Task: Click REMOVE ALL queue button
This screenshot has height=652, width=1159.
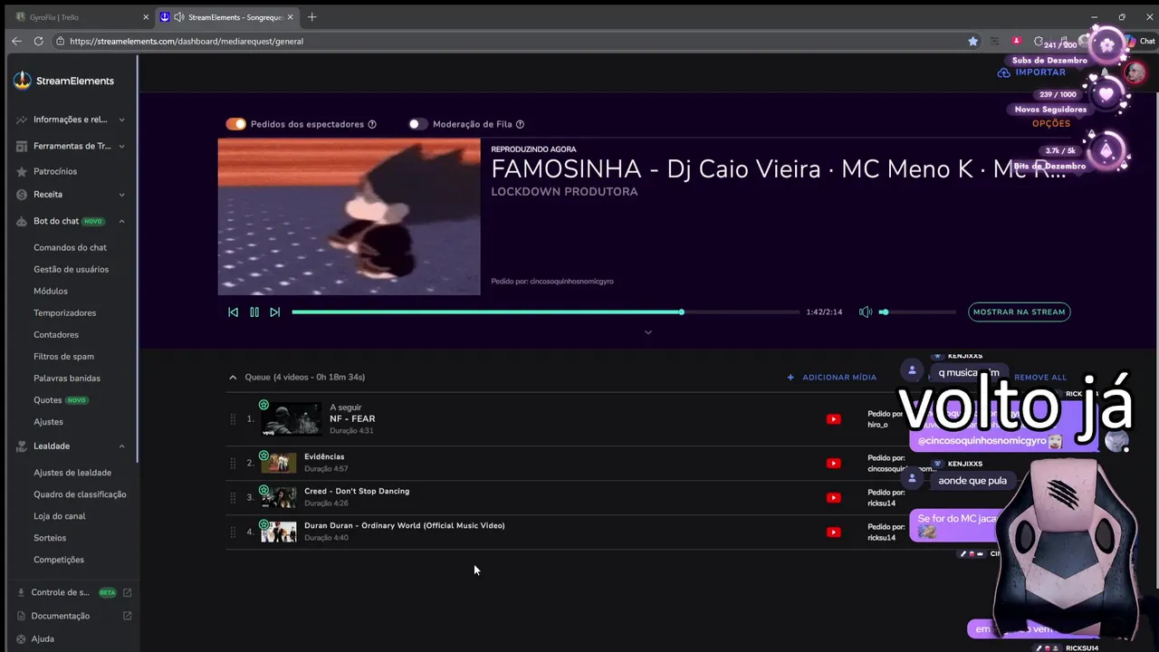Action: (1040, 377)
